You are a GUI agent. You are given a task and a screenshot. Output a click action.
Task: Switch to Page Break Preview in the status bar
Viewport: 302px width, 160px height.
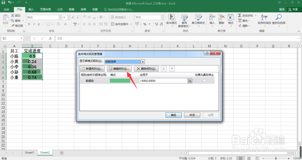[x=257, y=158]
